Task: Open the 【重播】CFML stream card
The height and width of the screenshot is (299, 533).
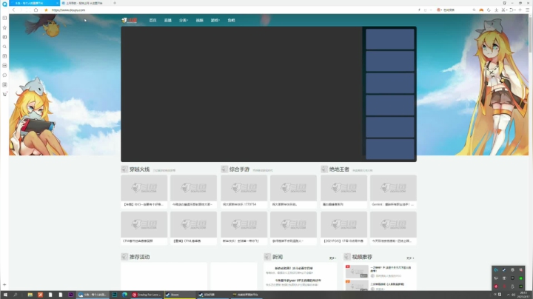Action: (193, 228)
